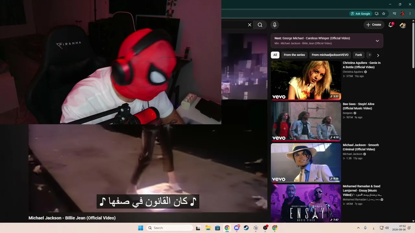The image size is (415, 233).
Task: Open Next: George Michael - Careless Whisper
Action: [312, 38]
